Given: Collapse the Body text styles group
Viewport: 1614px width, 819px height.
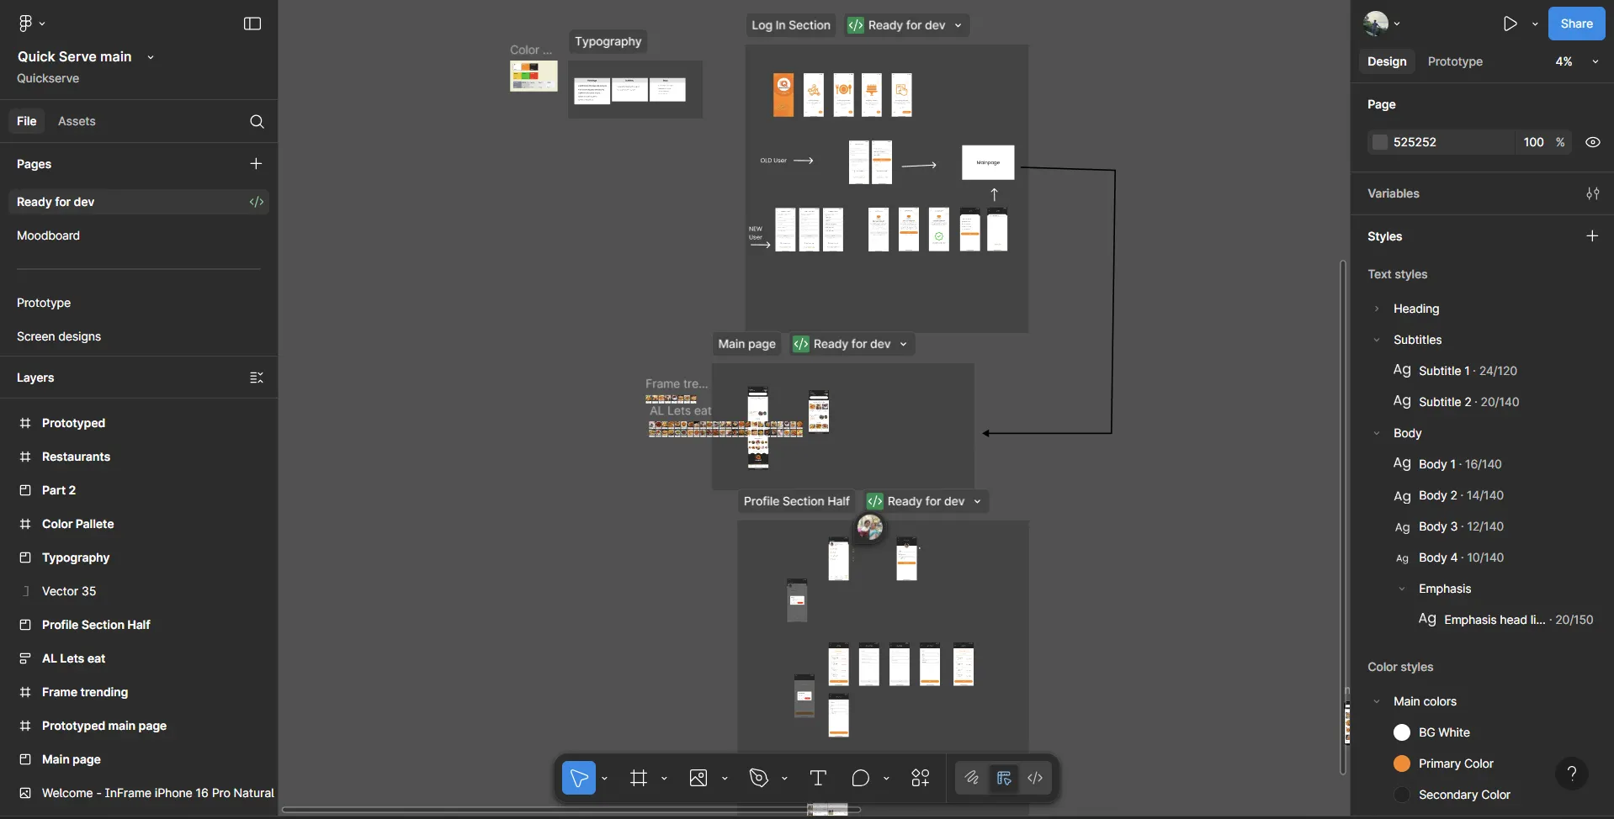Looking at the screenshot, I should tap(1377, 433).
